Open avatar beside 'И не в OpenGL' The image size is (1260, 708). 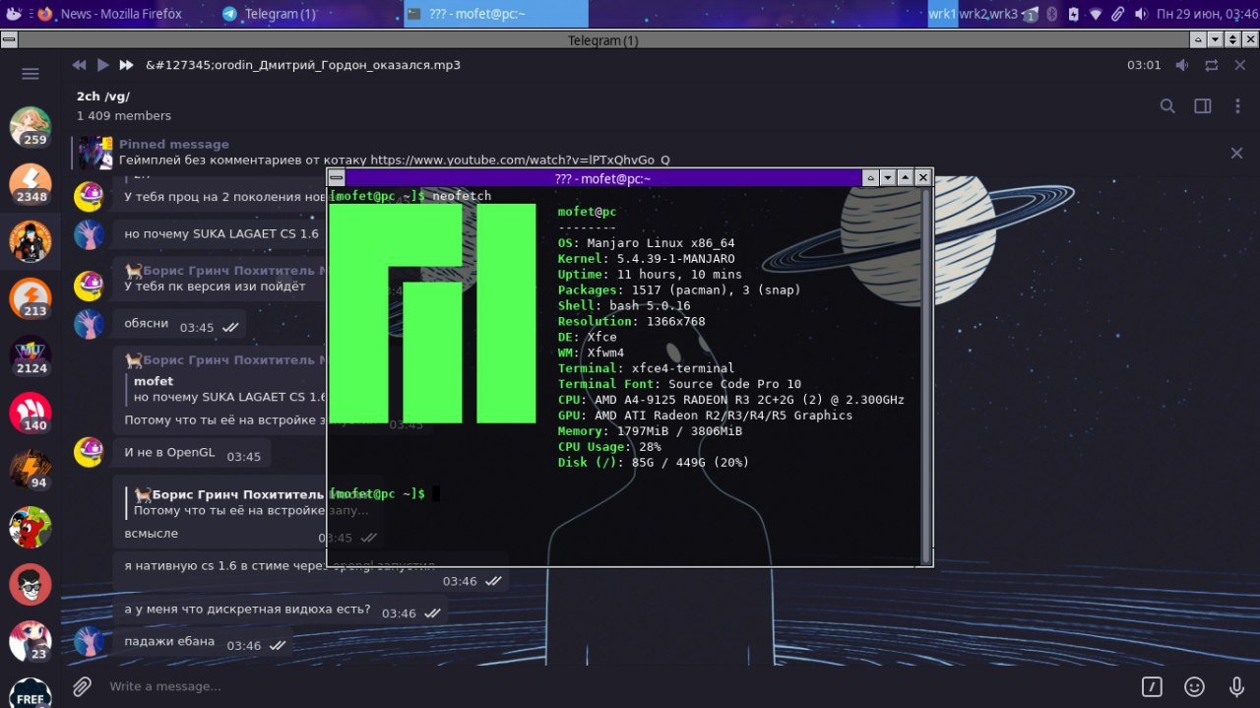pyautogui.click(x=89, y=452)
